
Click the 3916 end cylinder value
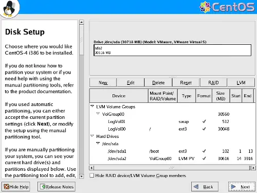(x=248, y=159)
